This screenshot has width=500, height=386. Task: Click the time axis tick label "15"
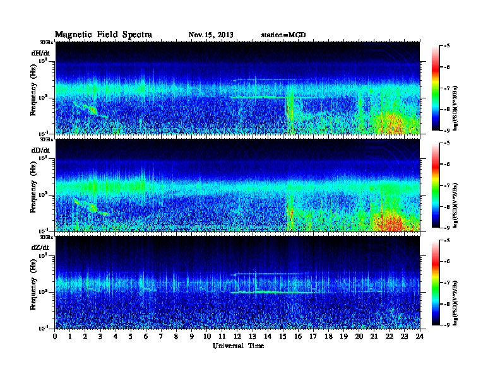coord(283,337)
